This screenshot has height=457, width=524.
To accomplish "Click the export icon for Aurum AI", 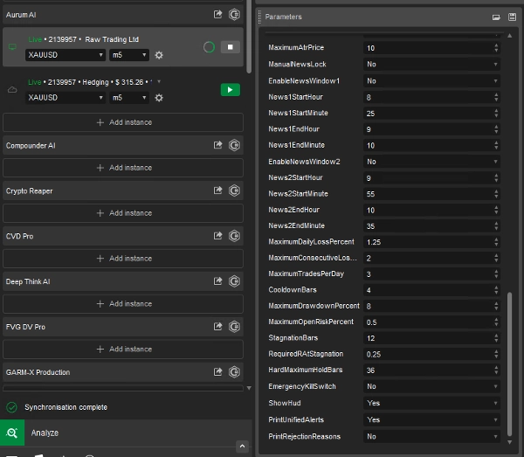I will (x=217, y=14).
